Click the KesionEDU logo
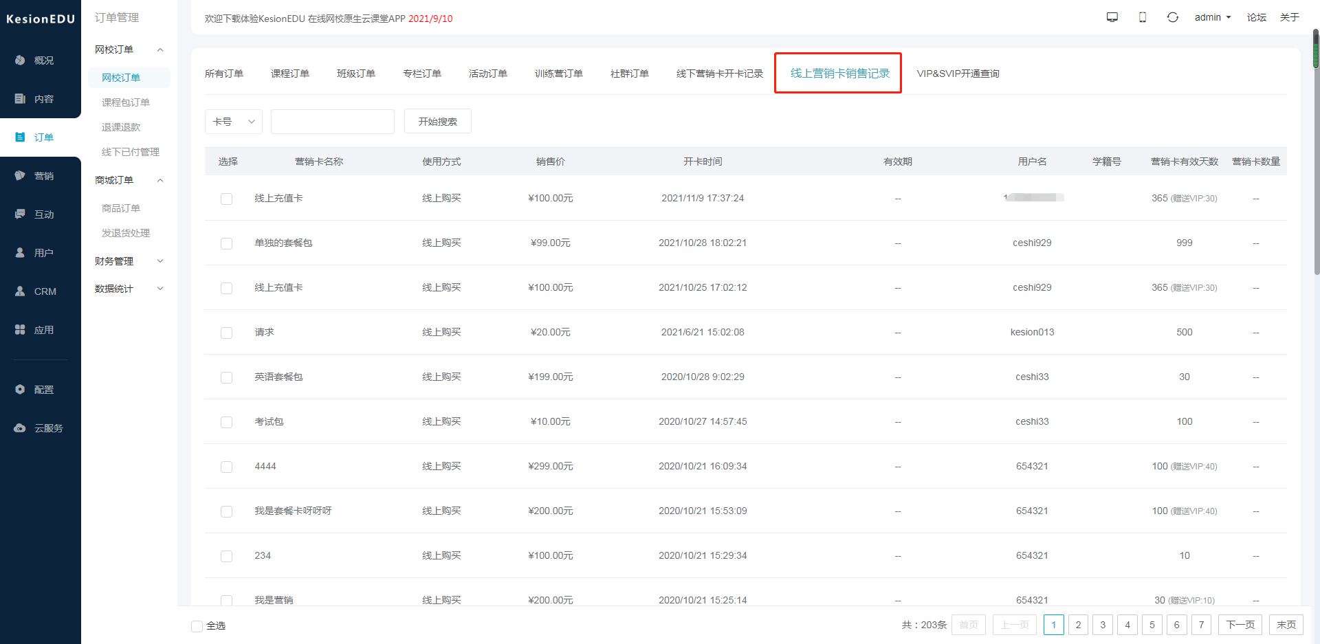The width and height of the screenshot is (1320, 644). [x=41, y=19]
